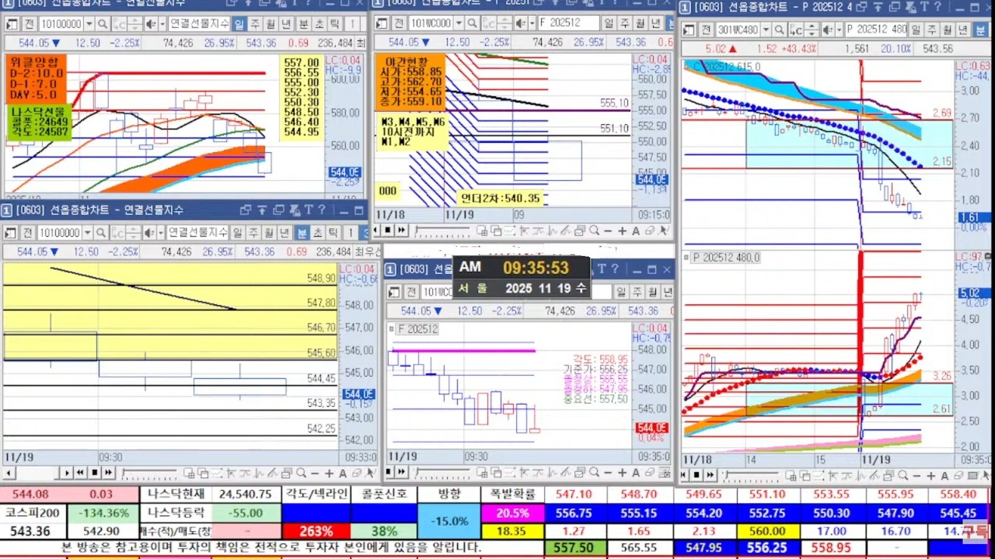Click the always-on-top pin icon in the lower 연결선물지수 window title bar
995x559 pixels.
coord(262,210)
